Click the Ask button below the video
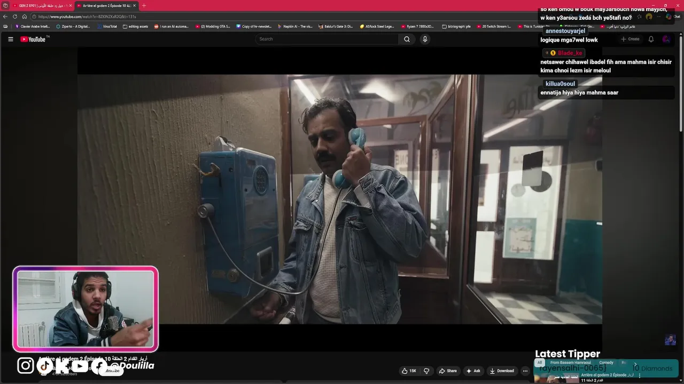Viewport: 684px width, 384px height. 473,371
